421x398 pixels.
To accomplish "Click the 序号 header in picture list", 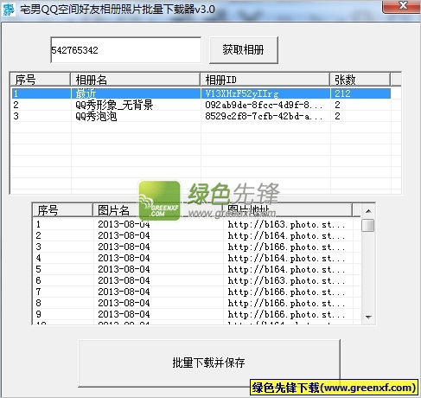I will pos(62,210).
